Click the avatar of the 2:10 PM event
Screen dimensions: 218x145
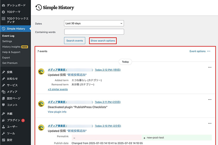click(x=41, y=128)
